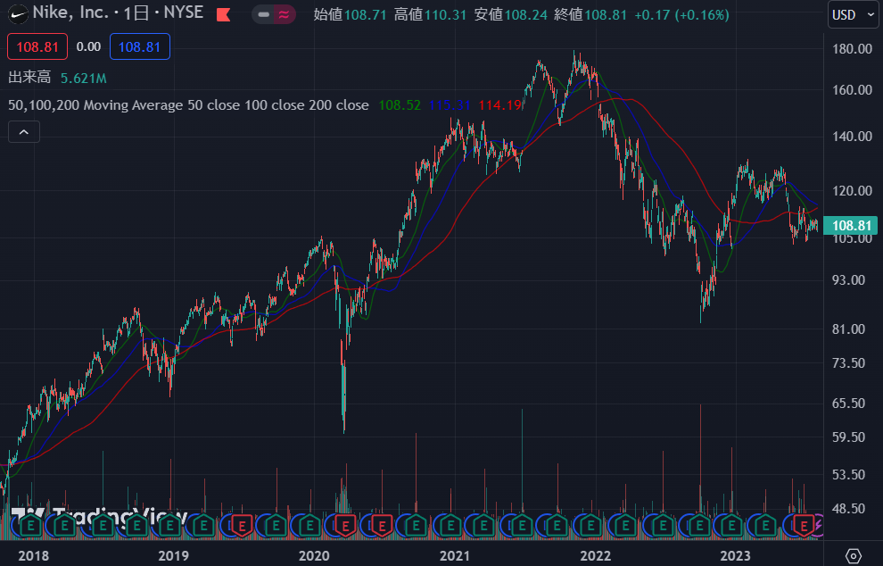Screen dimensions: 883x566
Task: Click the Nike, Inc. symbol title
Action: point(70,12)
